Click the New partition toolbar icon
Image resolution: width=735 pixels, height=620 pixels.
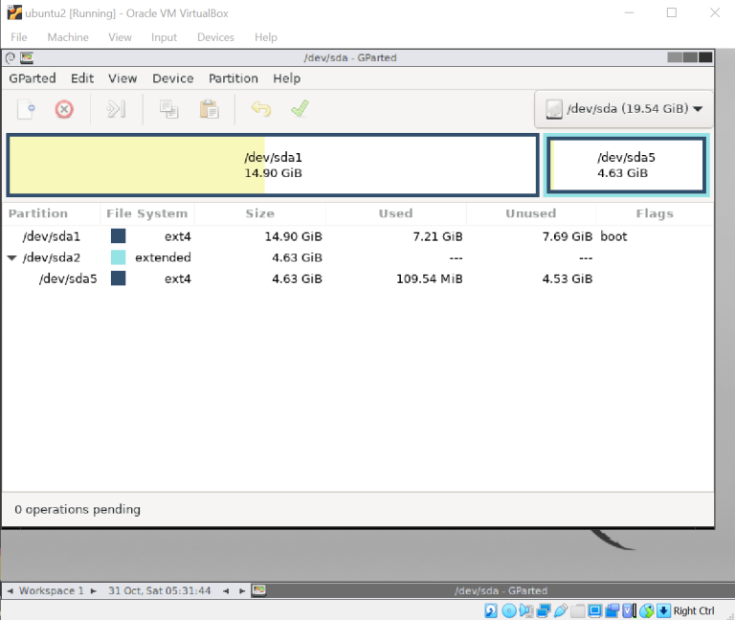(x=26, y=109)
